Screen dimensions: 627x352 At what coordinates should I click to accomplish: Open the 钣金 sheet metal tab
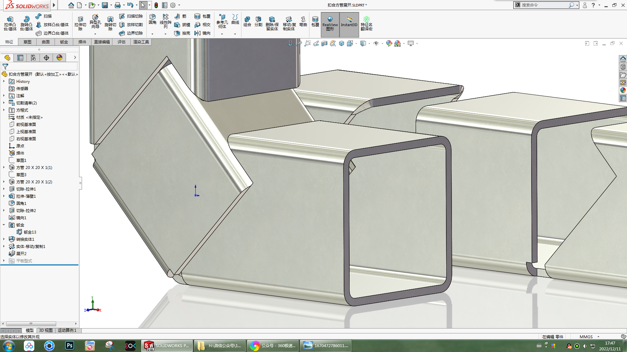pos(64,42)
